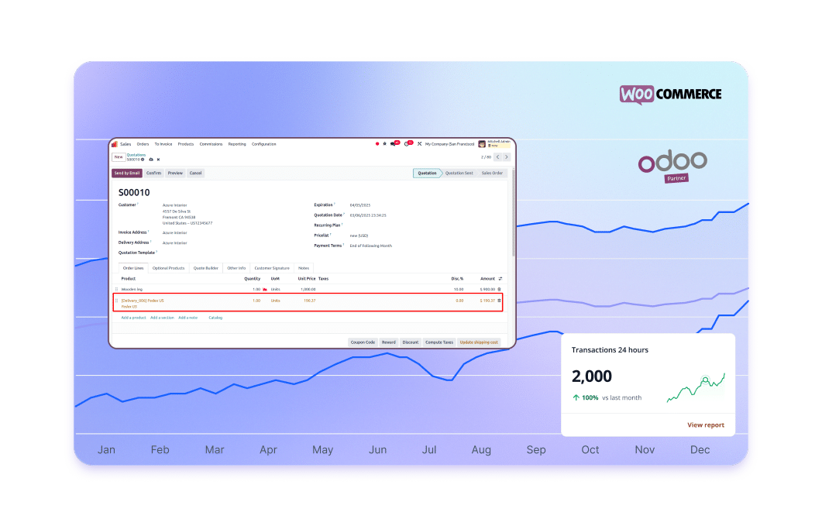The width and height of the screenshot is (822, 526).
Task: Switch to the Order Lines tab
Action: pos(133,268)
